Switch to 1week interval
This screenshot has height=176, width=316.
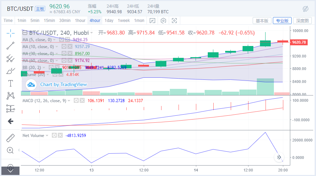click(124, 21)
